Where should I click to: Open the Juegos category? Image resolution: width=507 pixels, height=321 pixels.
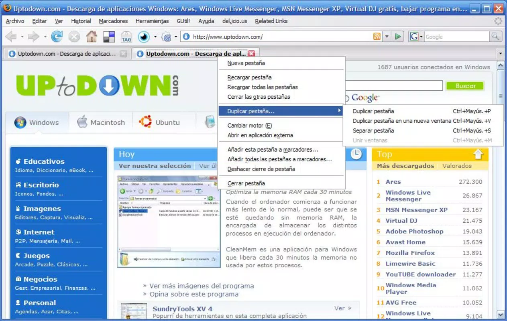point(37,256)
